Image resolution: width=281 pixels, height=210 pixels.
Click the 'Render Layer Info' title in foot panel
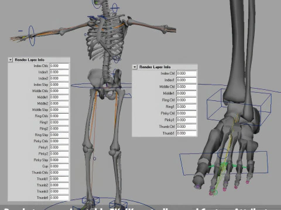pyautogui.click(x=155, y=67)
